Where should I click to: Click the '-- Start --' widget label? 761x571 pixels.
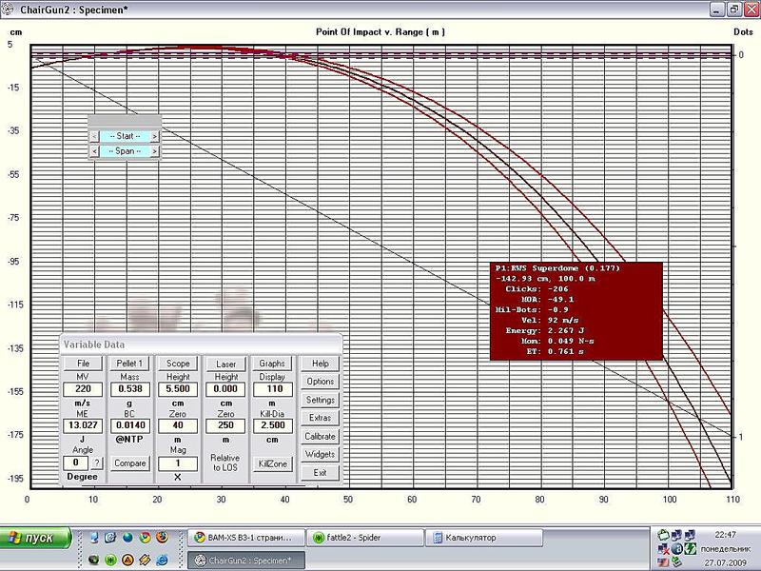click(x=125, y=136)
